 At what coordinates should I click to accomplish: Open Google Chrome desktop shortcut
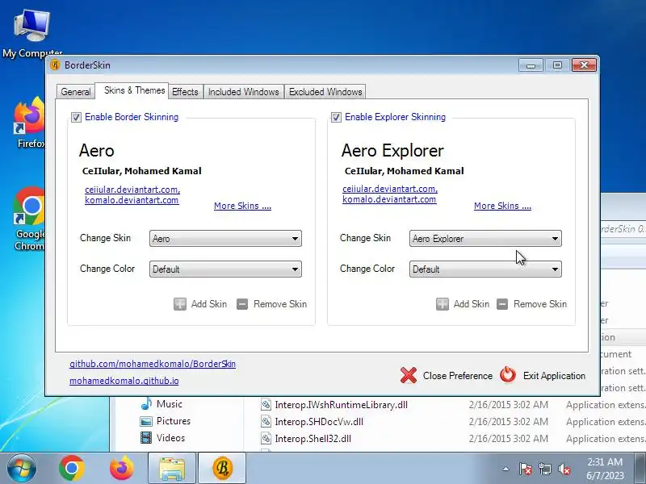[29, 219]
